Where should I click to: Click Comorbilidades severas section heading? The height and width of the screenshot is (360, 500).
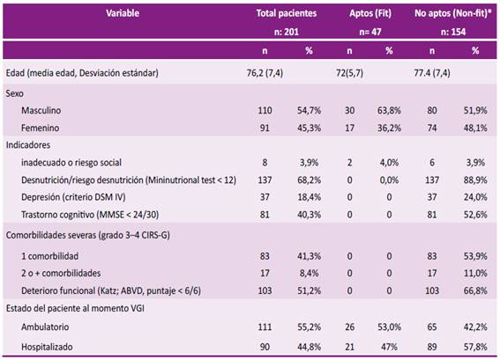coord(87,235)
